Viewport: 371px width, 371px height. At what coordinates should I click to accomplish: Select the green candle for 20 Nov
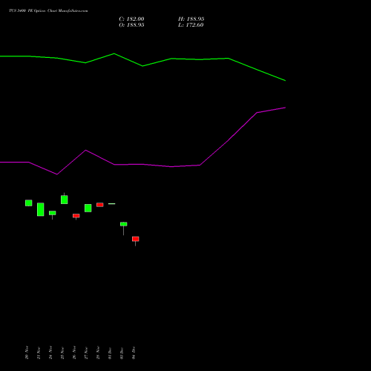(29, 203)
